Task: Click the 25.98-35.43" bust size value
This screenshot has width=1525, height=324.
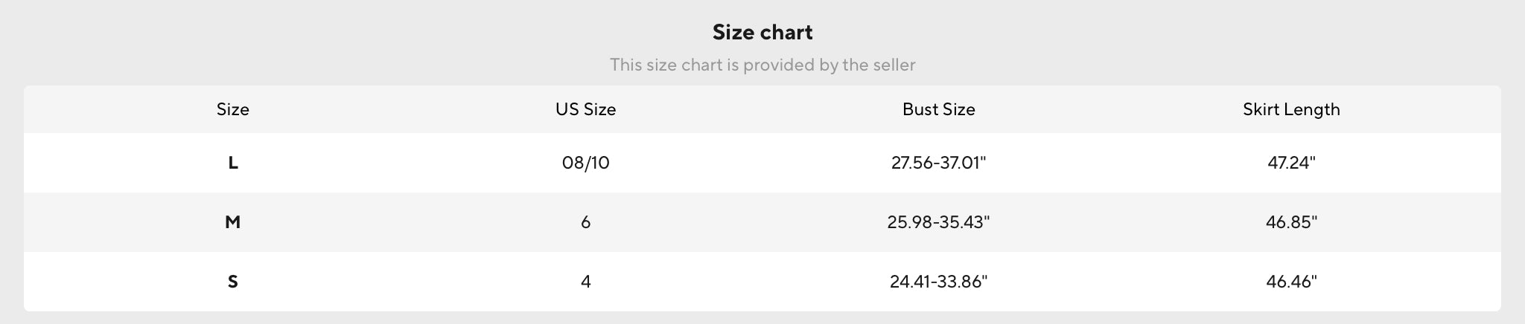Action: 938,222
